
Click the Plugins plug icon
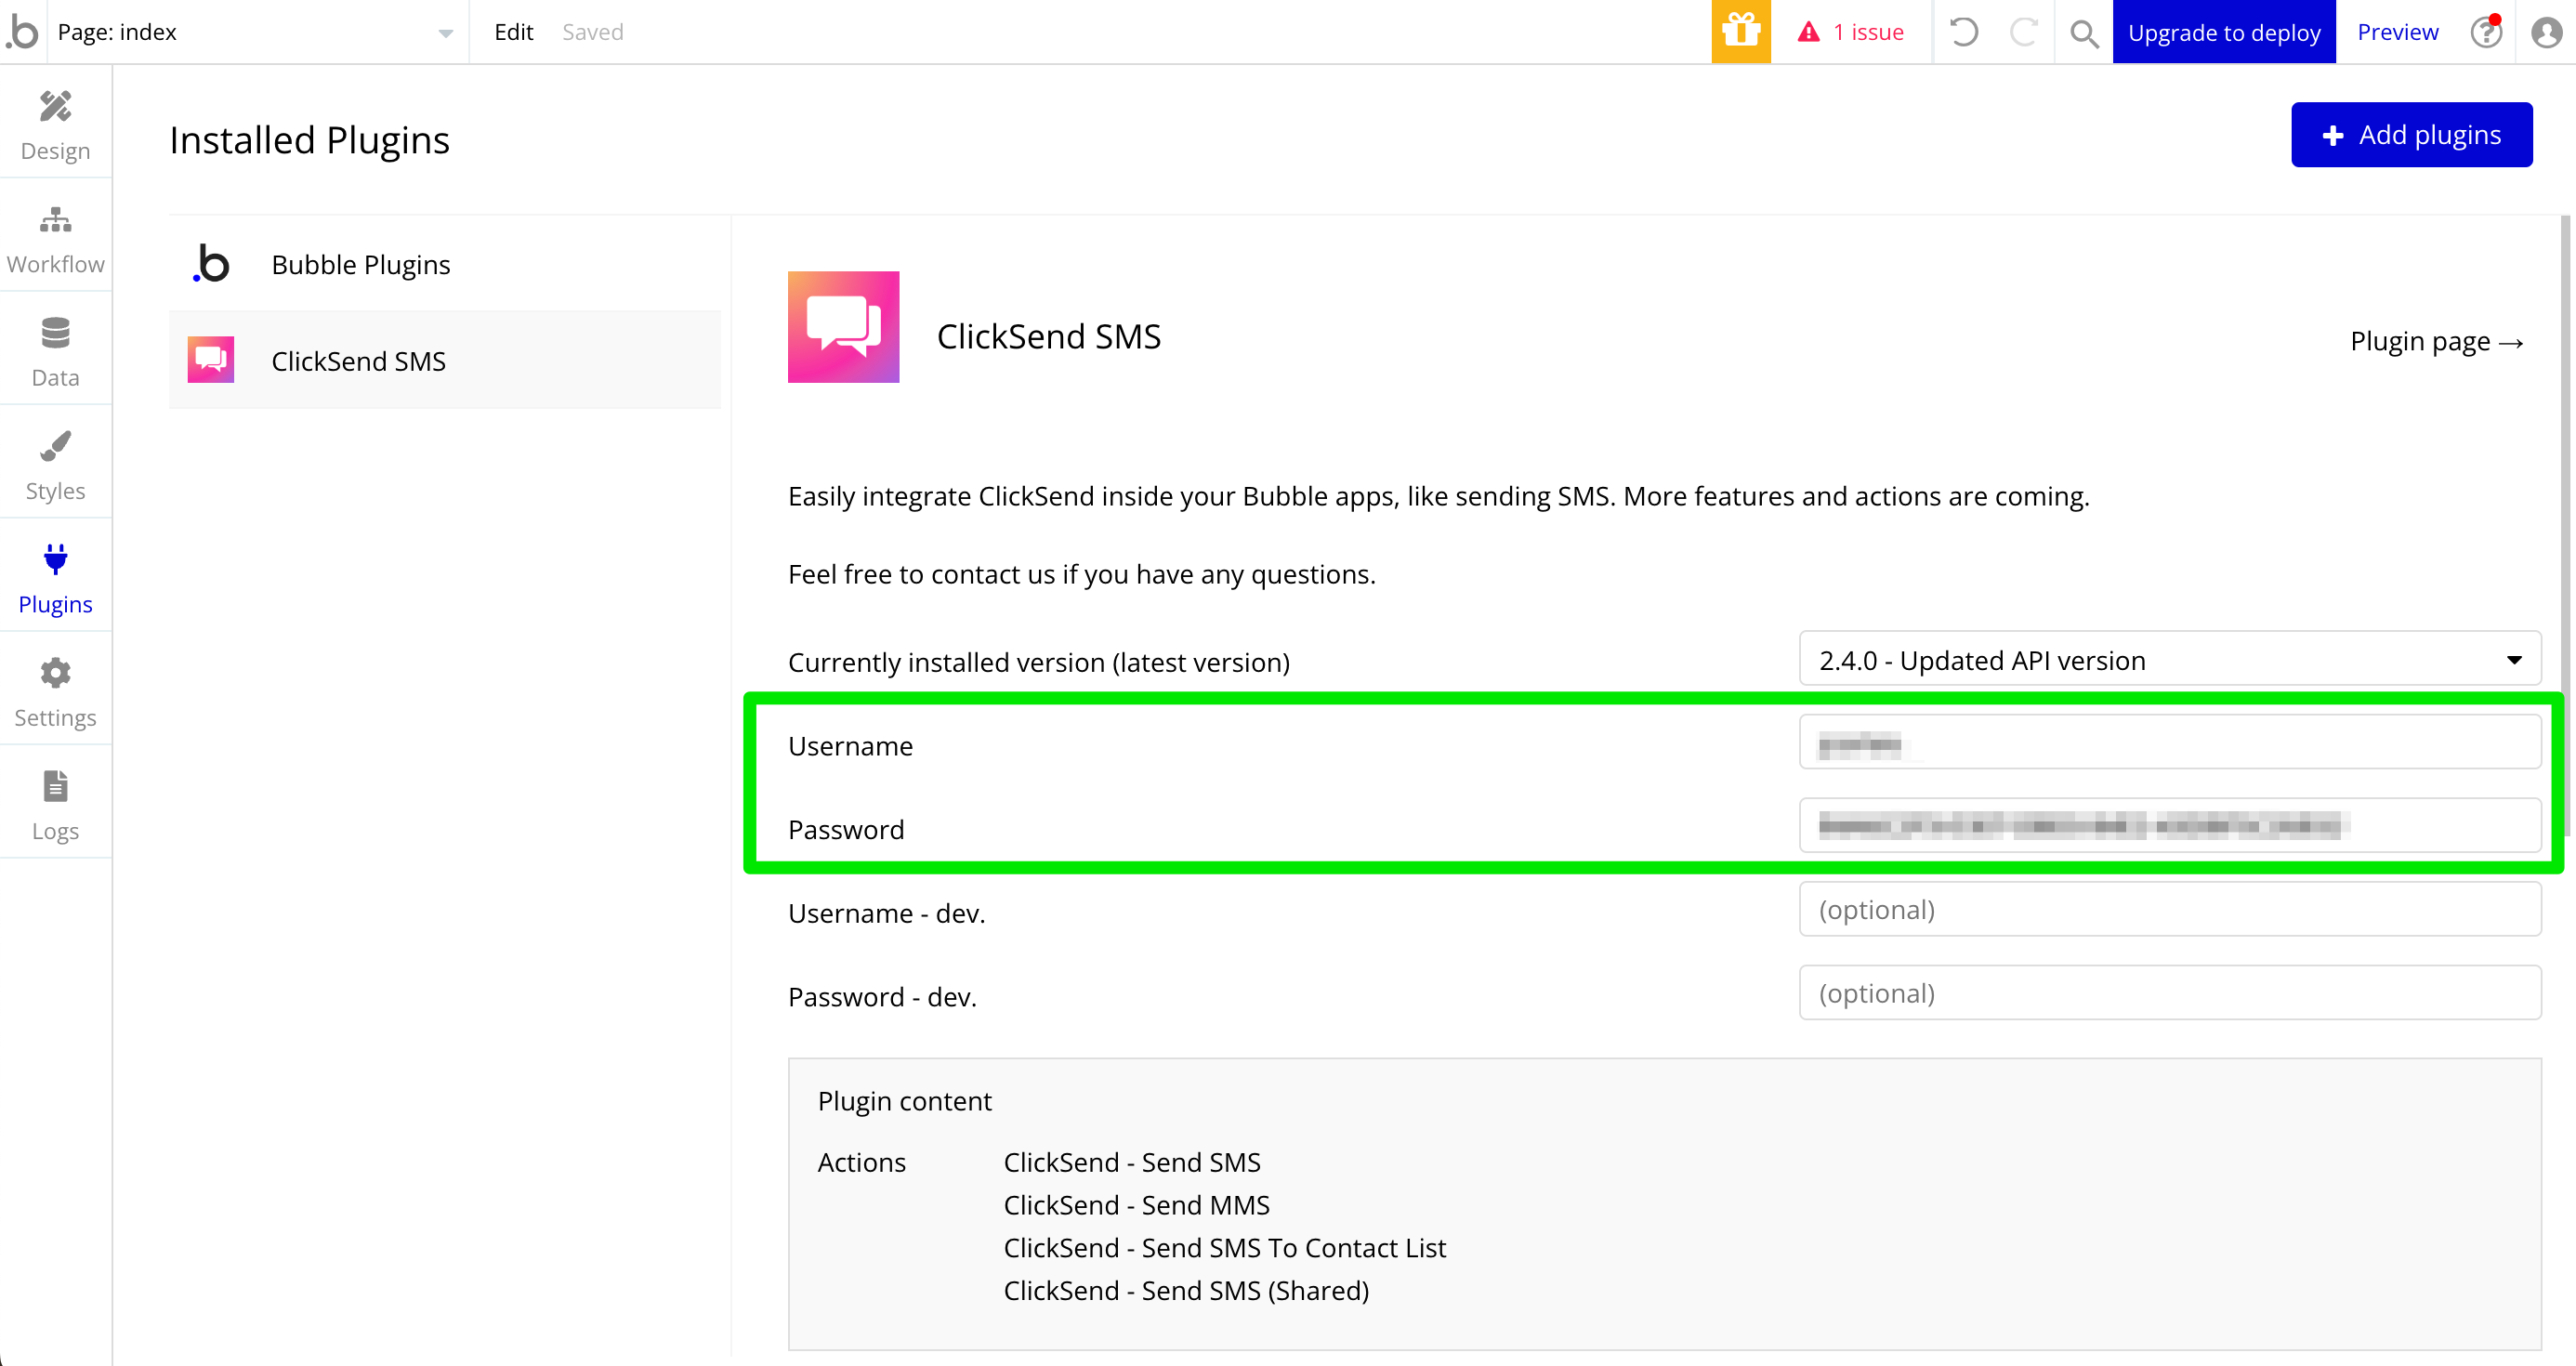pyautogui.click(x=56, y=559)
